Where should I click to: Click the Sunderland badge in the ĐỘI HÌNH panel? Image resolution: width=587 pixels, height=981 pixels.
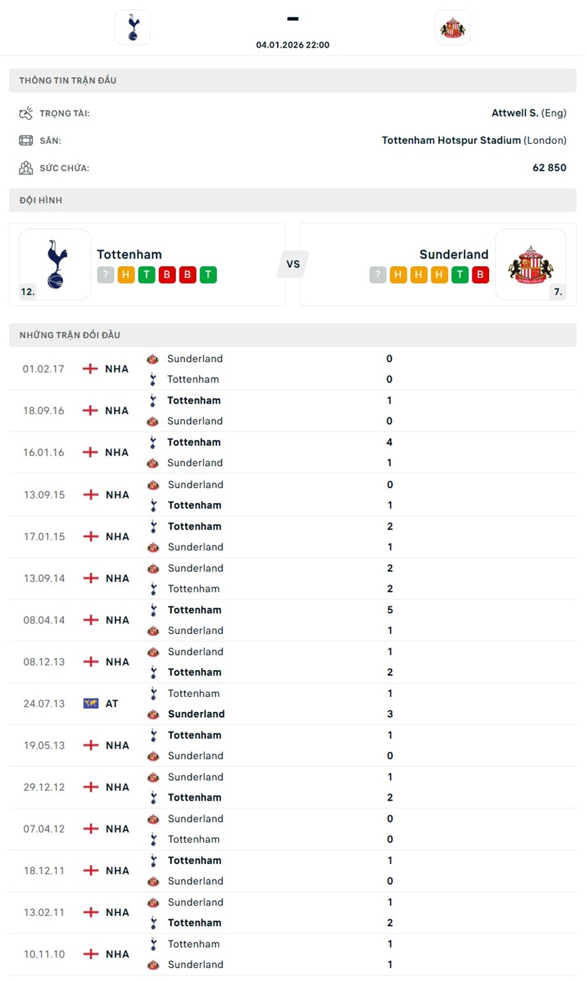point(530,263)
